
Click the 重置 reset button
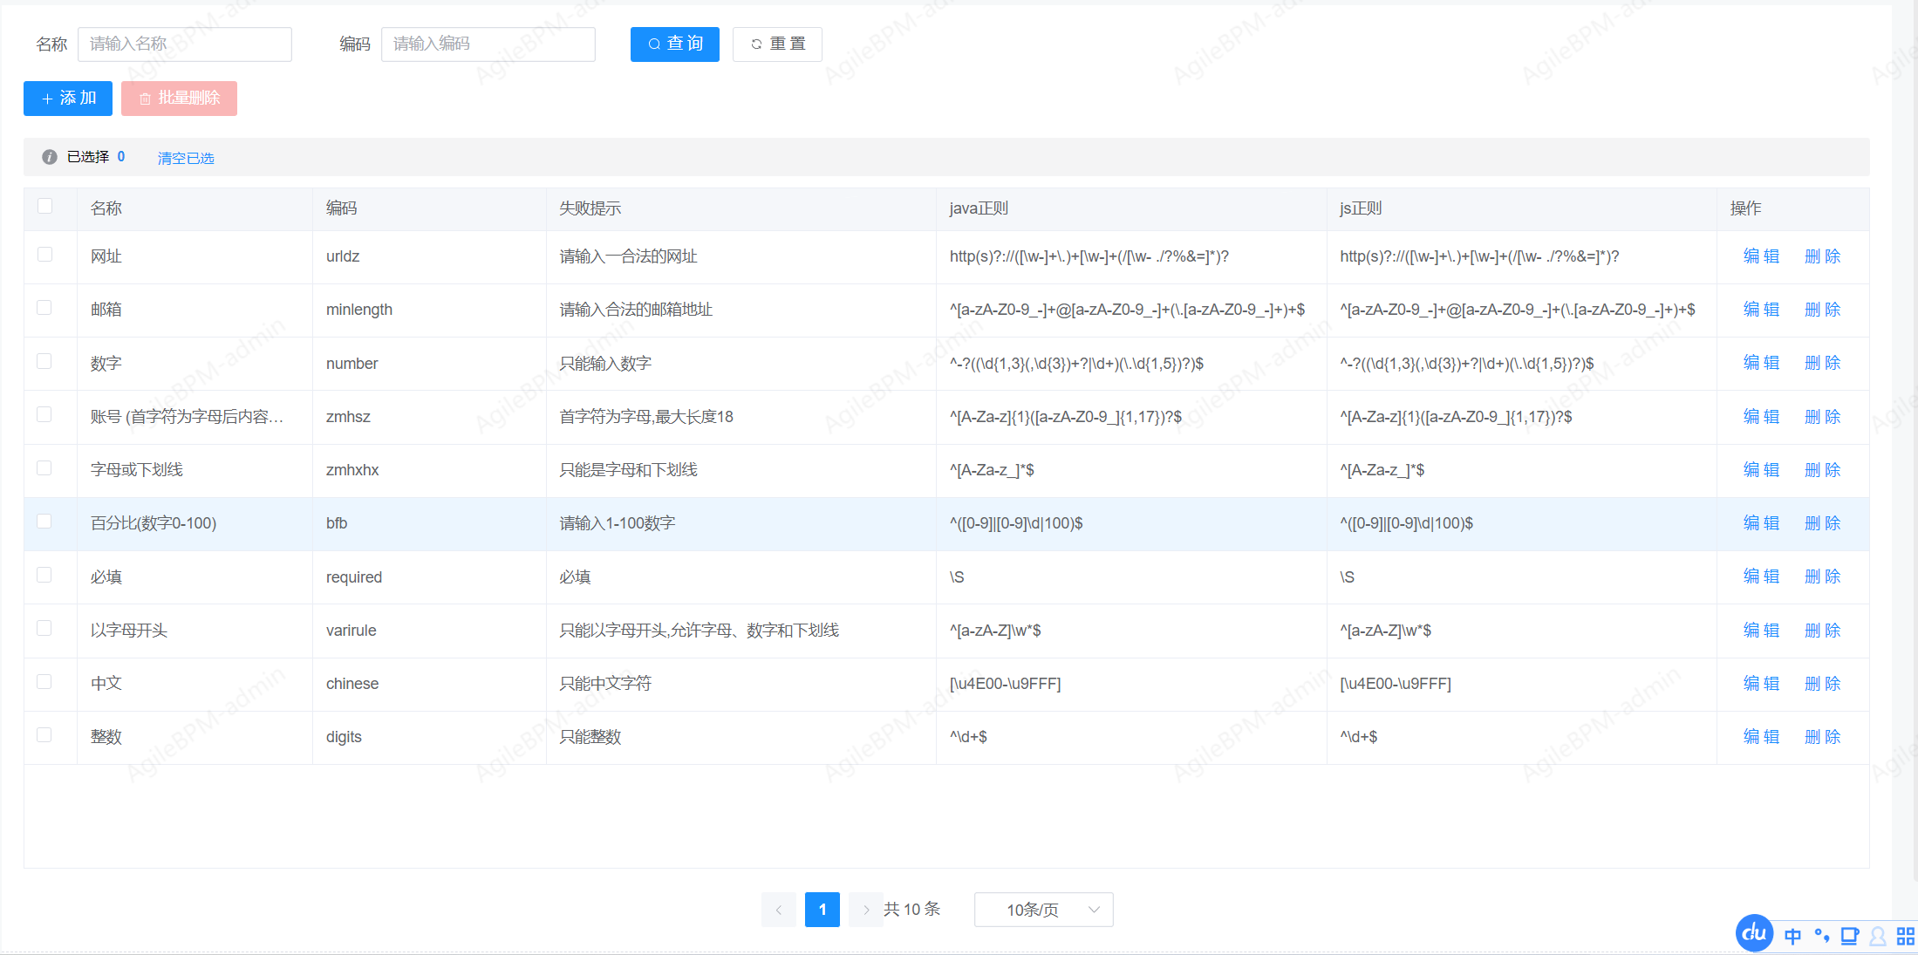[777, 44]
